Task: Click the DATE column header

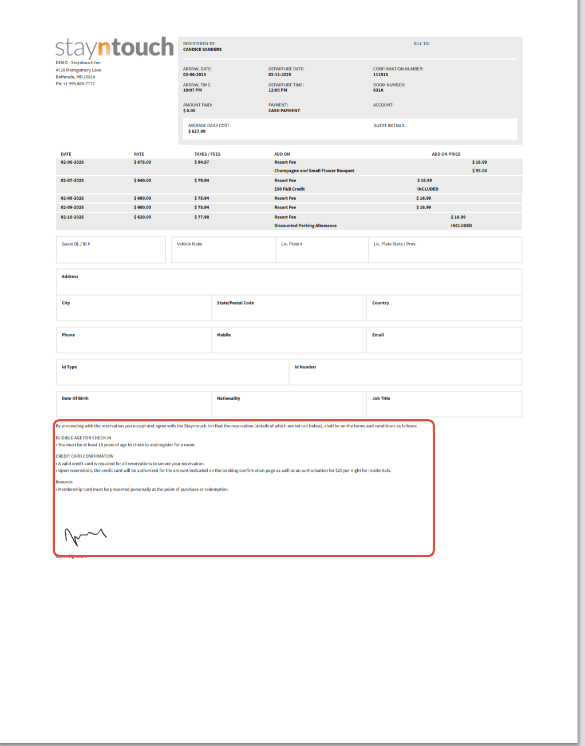Action: tap(66, 154)
